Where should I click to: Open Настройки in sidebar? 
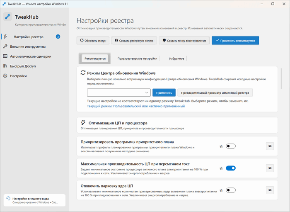pyautogui.click(x=34, y=76)
